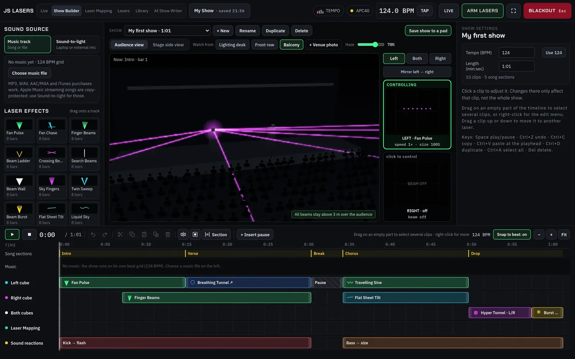Click Insert pause button

[x=255, y=234]
